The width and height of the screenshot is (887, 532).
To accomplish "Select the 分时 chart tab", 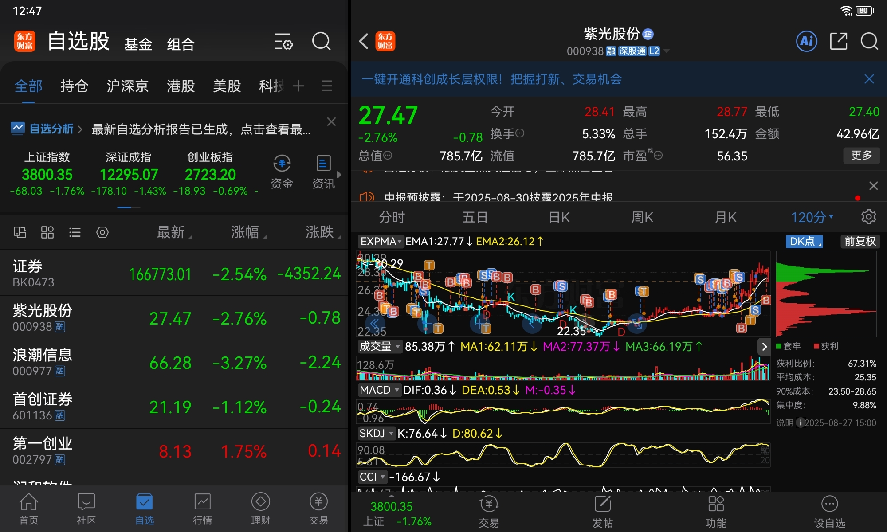I will pos(392,217).
